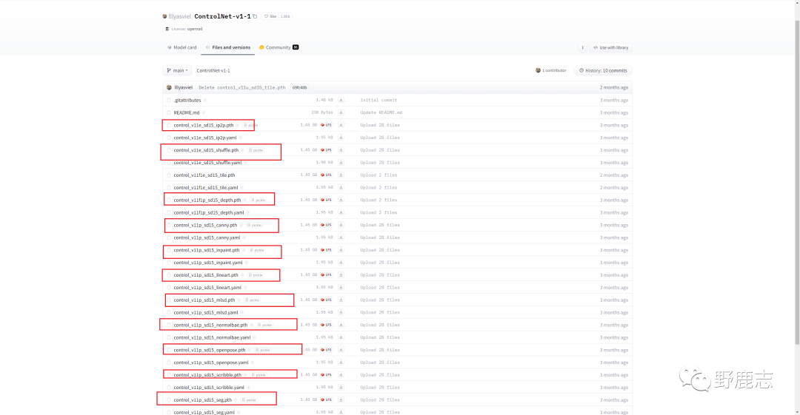Download control_v11f1e_sd15_tile.yaml via download icon
Image resolution: width=800 pixels, height=415 pixels.
pyautogui.click(x=341, y=188)
